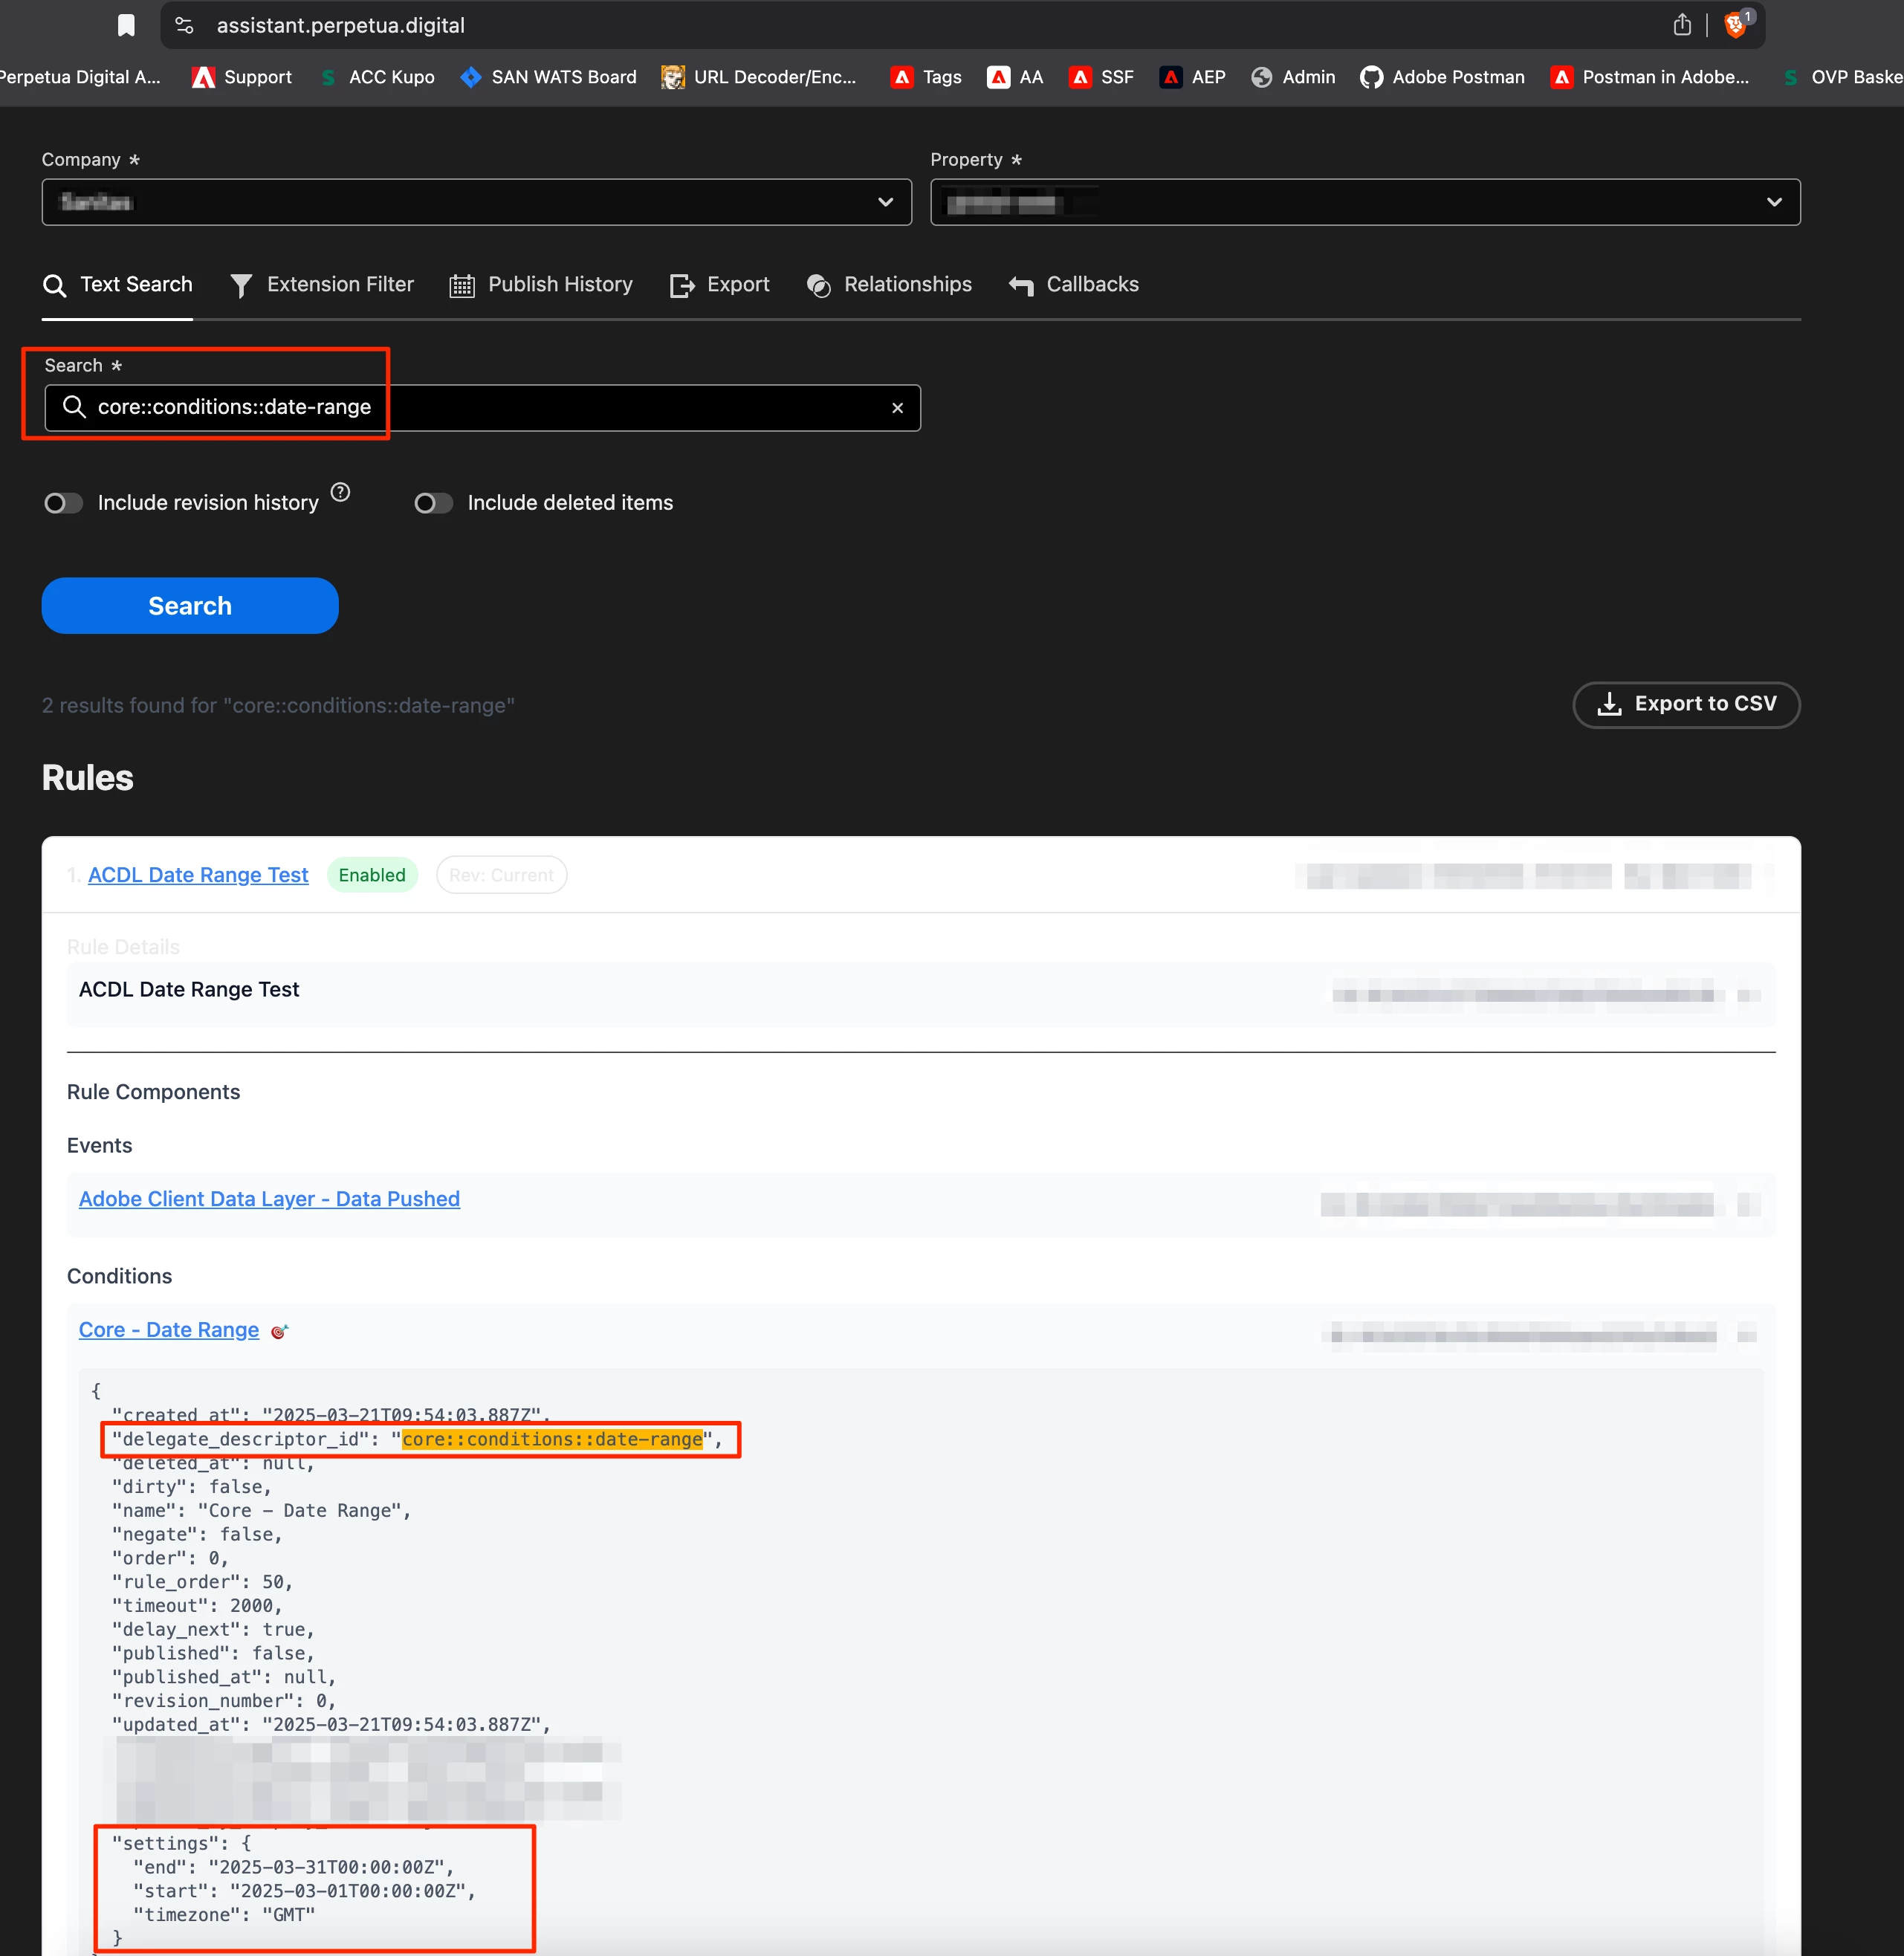Click the share icon in address bar
This screenshot has height=1956, width=1904.
tap(1682, 25)
